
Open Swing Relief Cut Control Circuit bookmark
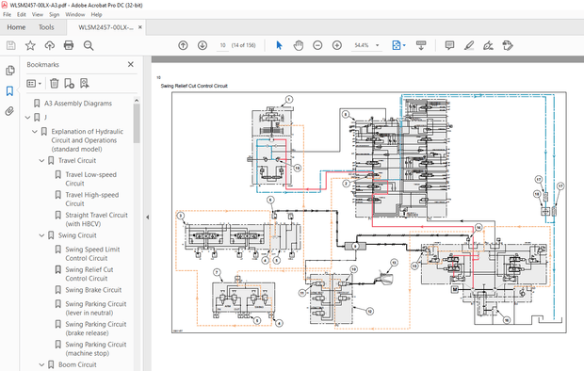89,274
